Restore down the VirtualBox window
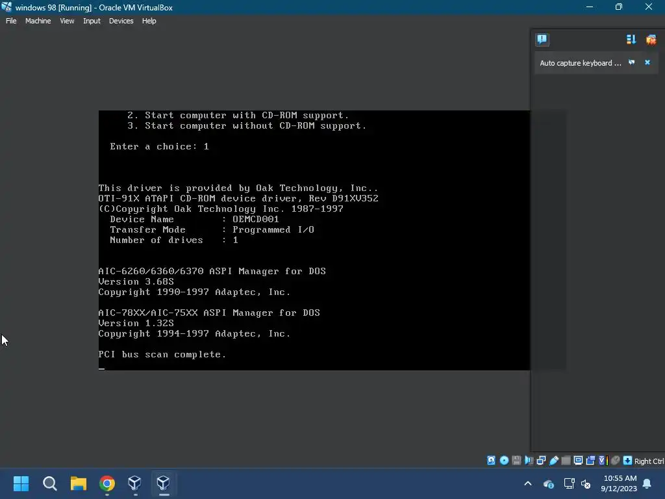Screen dimensions: 665x499 tap(619, 6)
